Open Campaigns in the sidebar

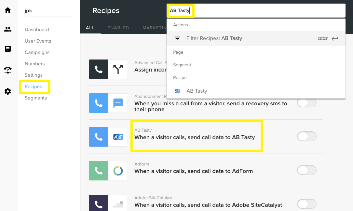coord(37,52)
